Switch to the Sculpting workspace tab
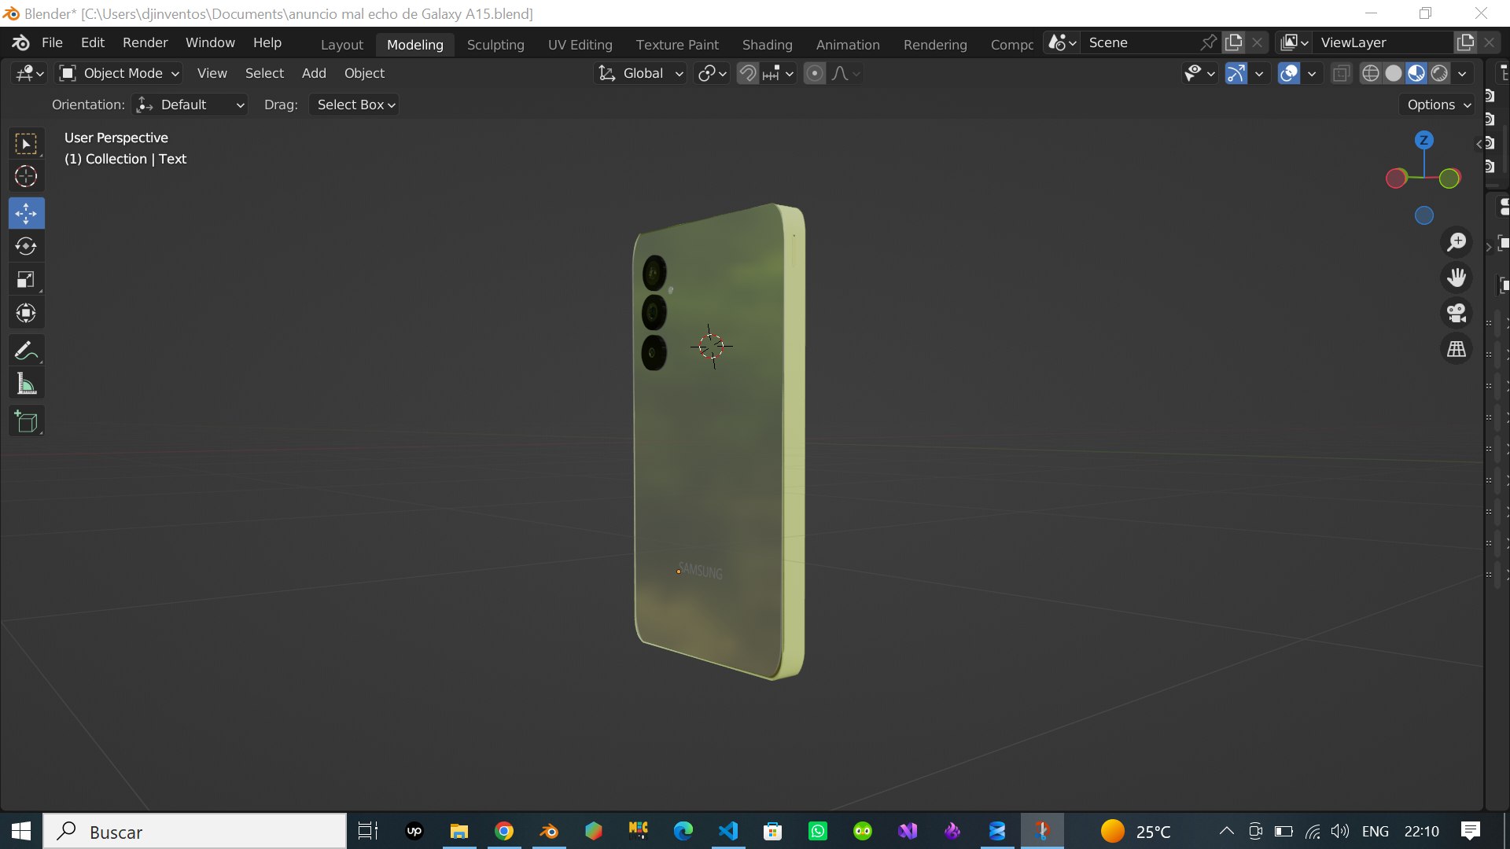 495,44
